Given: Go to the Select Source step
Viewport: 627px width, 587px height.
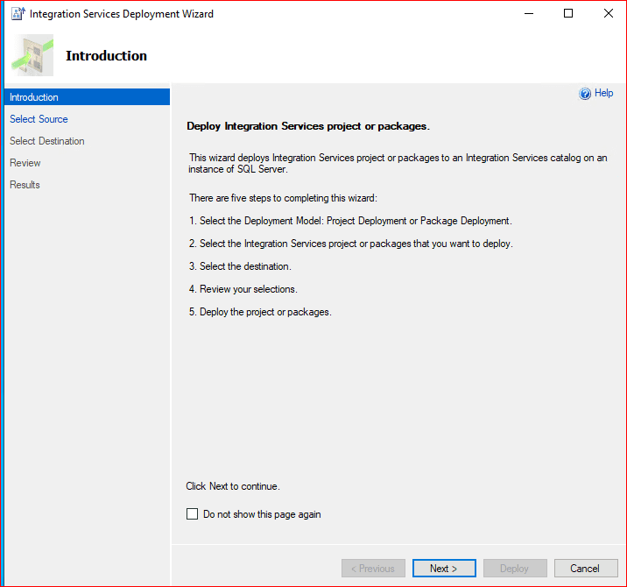Looking at the screenshot, I should point(39,119).
